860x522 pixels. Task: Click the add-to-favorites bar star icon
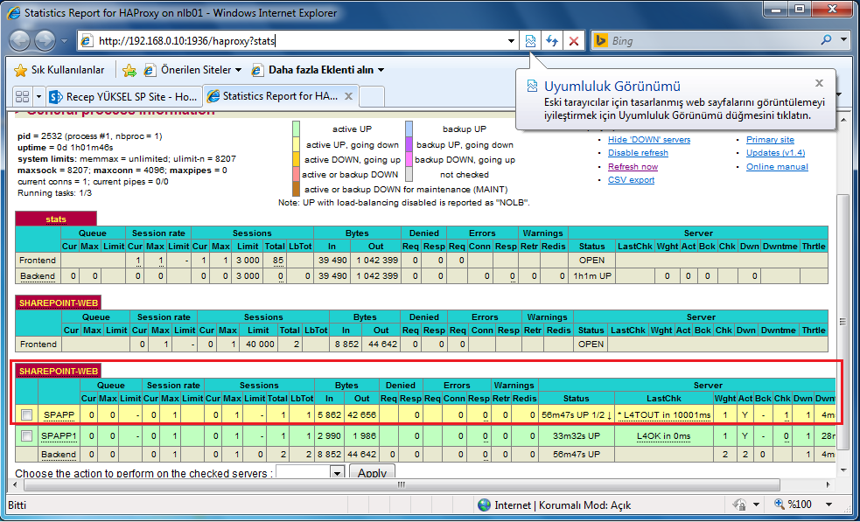(x=129, y=70)
